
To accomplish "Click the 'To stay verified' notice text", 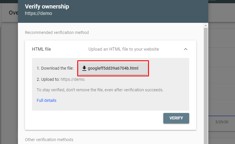I will click(x=100, y=90).
